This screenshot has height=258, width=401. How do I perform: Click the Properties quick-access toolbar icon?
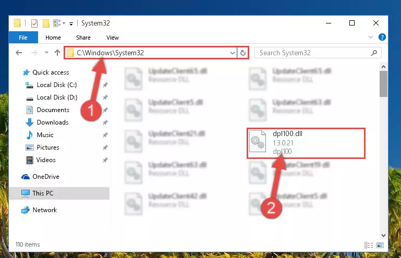pos(34,23)
